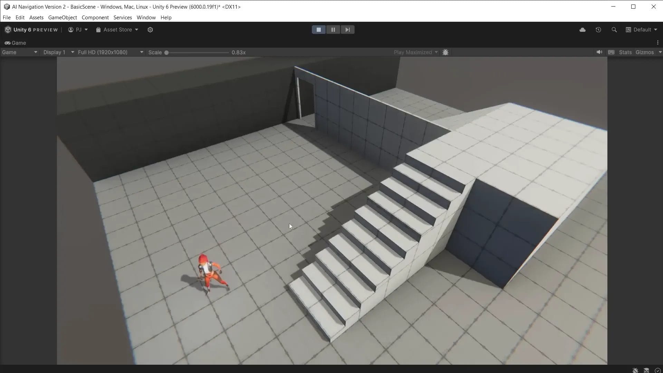Open the PJ account menu
This screenshot has width=663, height=373.
78,30
